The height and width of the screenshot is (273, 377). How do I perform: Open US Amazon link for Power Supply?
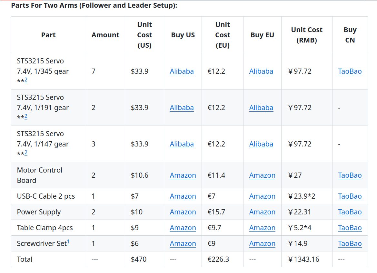point(183,212)
